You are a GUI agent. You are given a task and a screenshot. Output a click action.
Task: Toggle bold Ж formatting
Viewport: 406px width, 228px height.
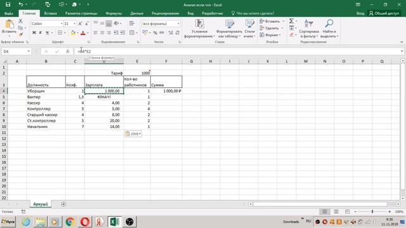(x=34, y=32)
